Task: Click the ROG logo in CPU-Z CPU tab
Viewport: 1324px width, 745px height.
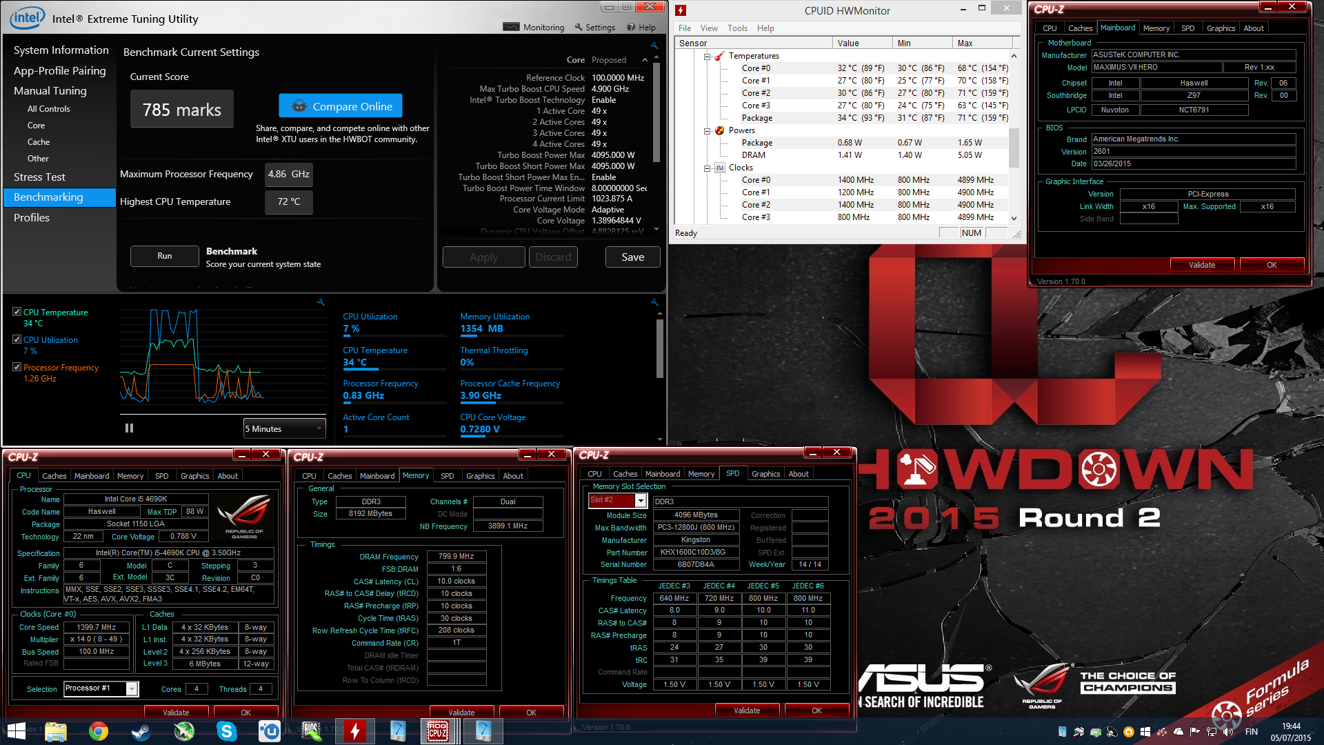Action: [243, 516]
